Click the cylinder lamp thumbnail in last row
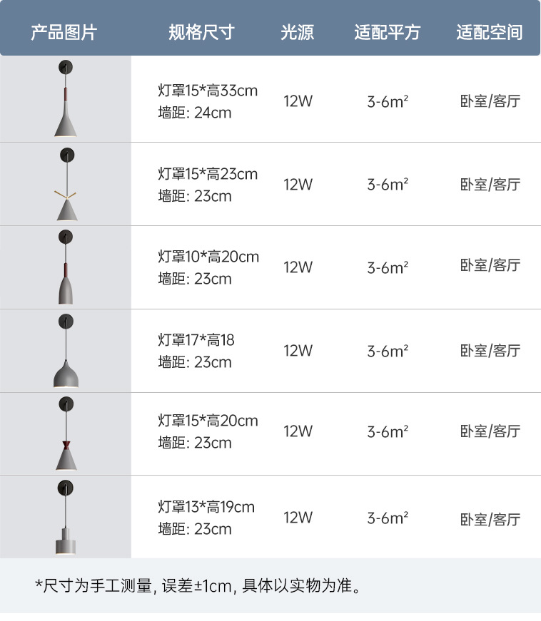Viewport: 541px width, 621px height. [66, 517]
